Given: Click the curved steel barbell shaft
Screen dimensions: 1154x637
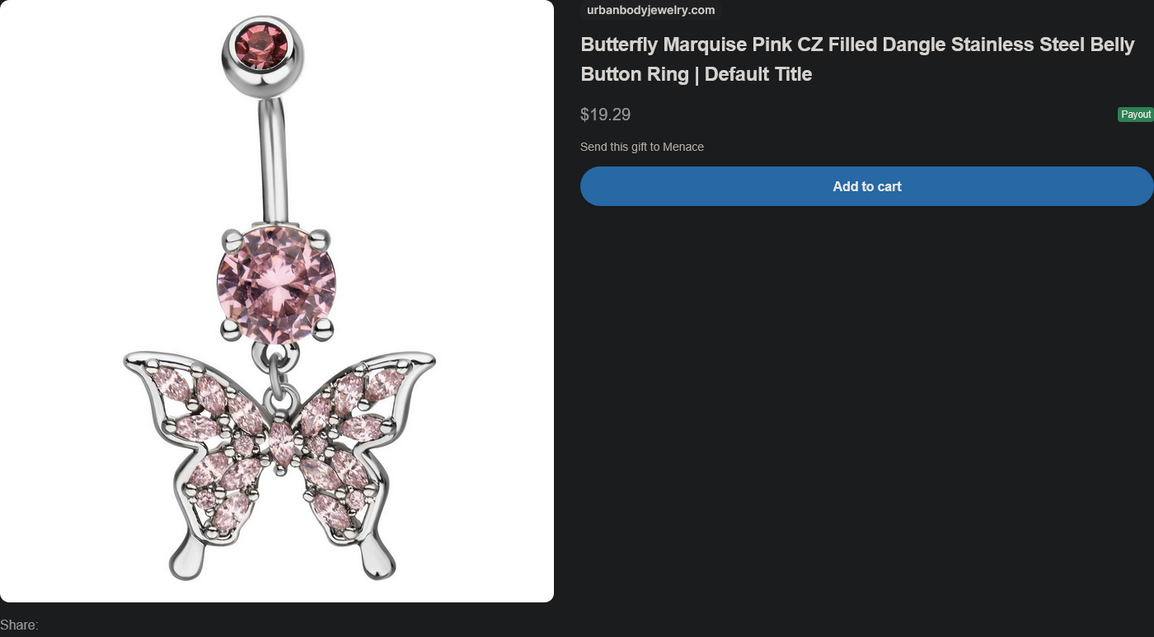Looking at the screenshot, I should pos(274,161).
